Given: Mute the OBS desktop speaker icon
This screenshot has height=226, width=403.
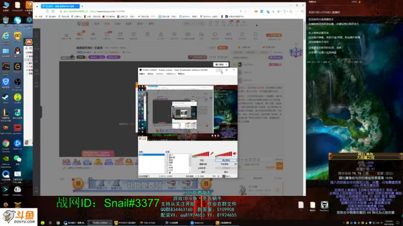Looking at the screenshot, I should pos(235,154).
